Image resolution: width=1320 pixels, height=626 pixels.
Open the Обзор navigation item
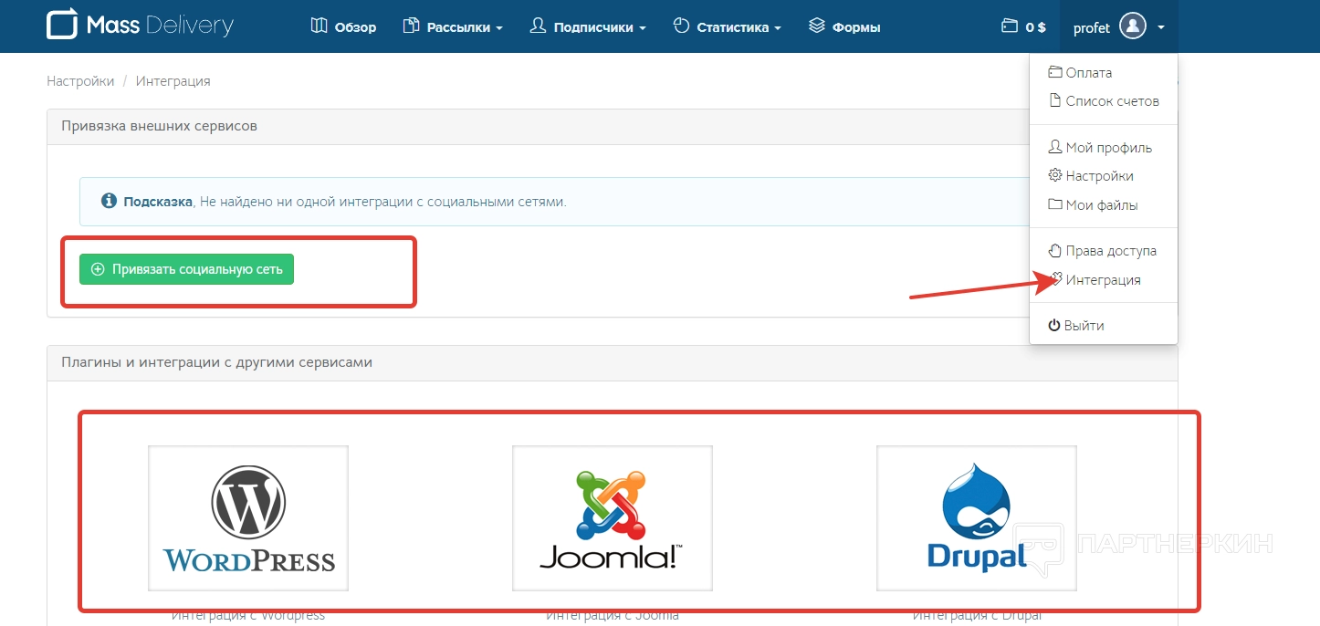(343, 27)
